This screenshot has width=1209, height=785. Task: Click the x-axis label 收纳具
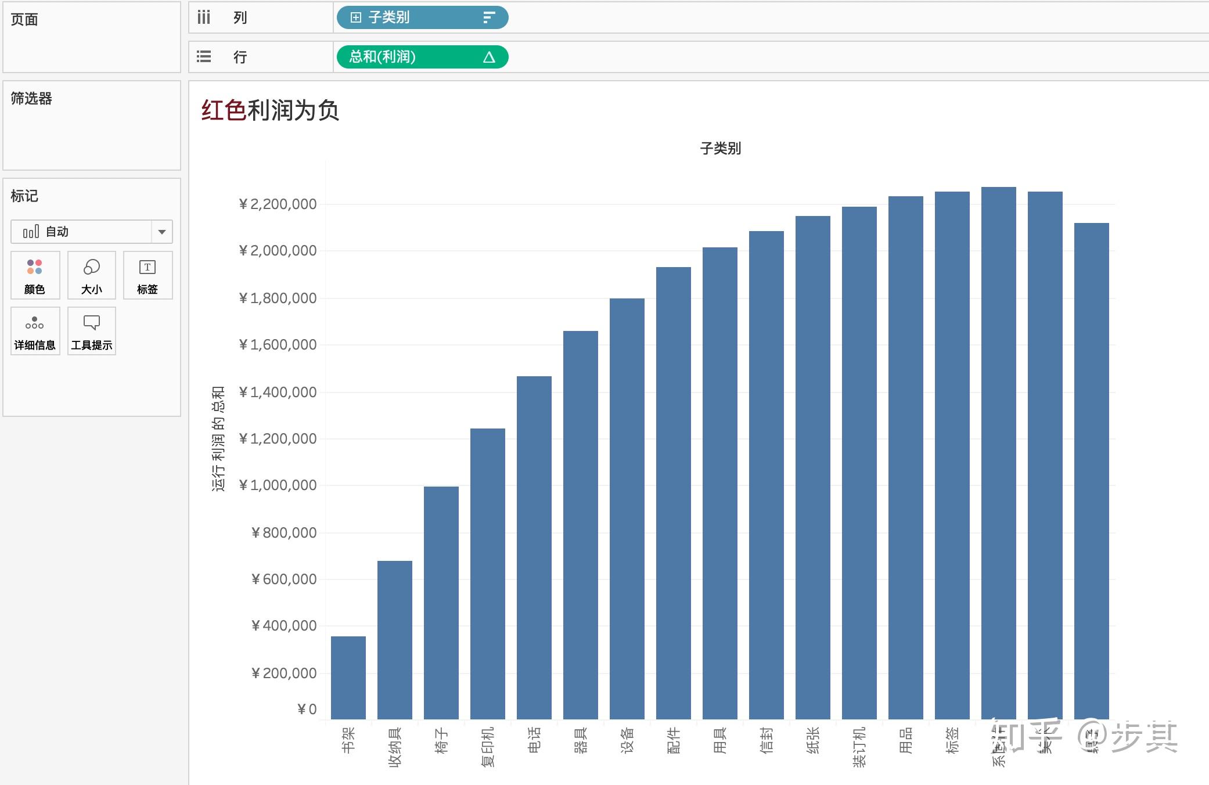(395, 747)
